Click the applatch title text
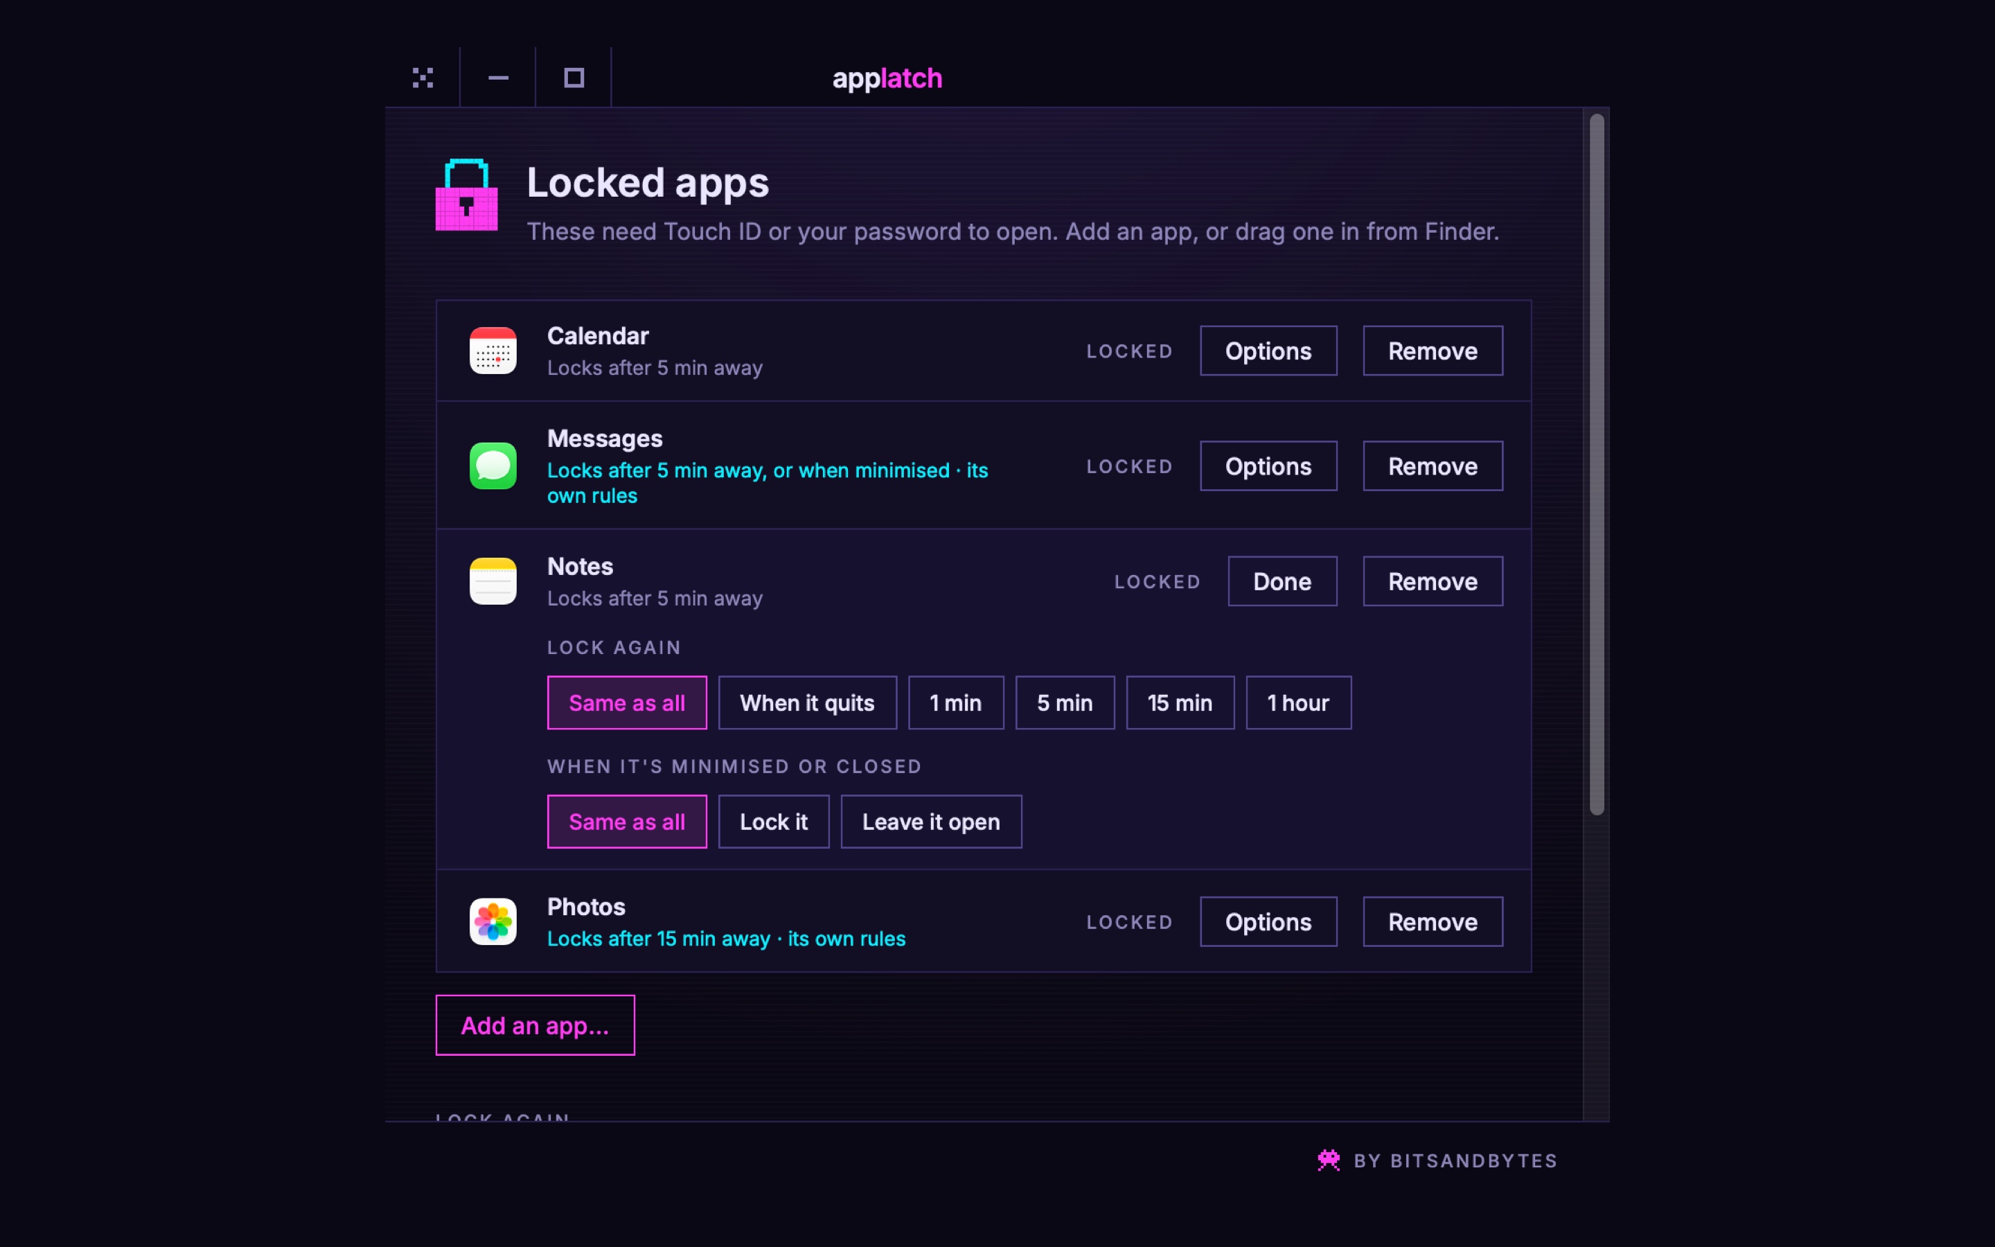Screen dimensions: 1995x1247 pos(887,78)
